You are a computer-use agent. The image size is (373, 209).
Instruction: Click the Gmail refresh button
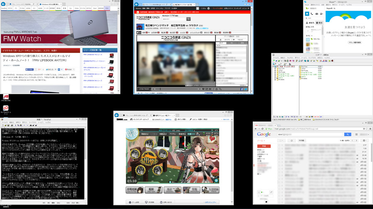pos(292,140)
